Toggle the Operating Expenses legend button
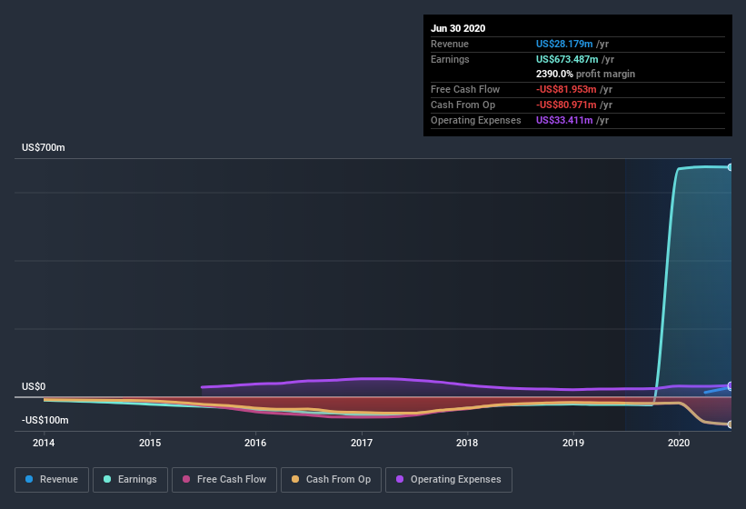The width and height of the screenshot is (746, 509). tap(449, 480)
